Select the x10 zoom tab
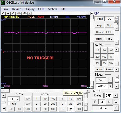Screen dimensions: 121x113 (x=18, y=13)
